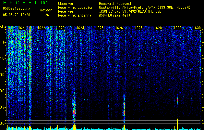Click the 1.1 kHz frequency tick label

coord(3,42)
